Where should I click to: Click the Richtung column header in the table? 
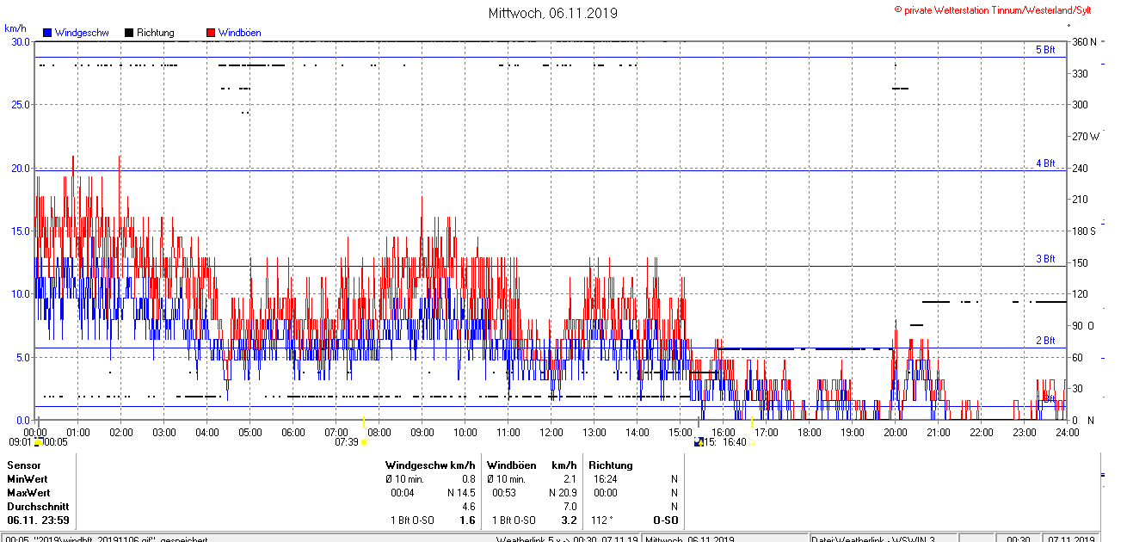coord(610,465)
